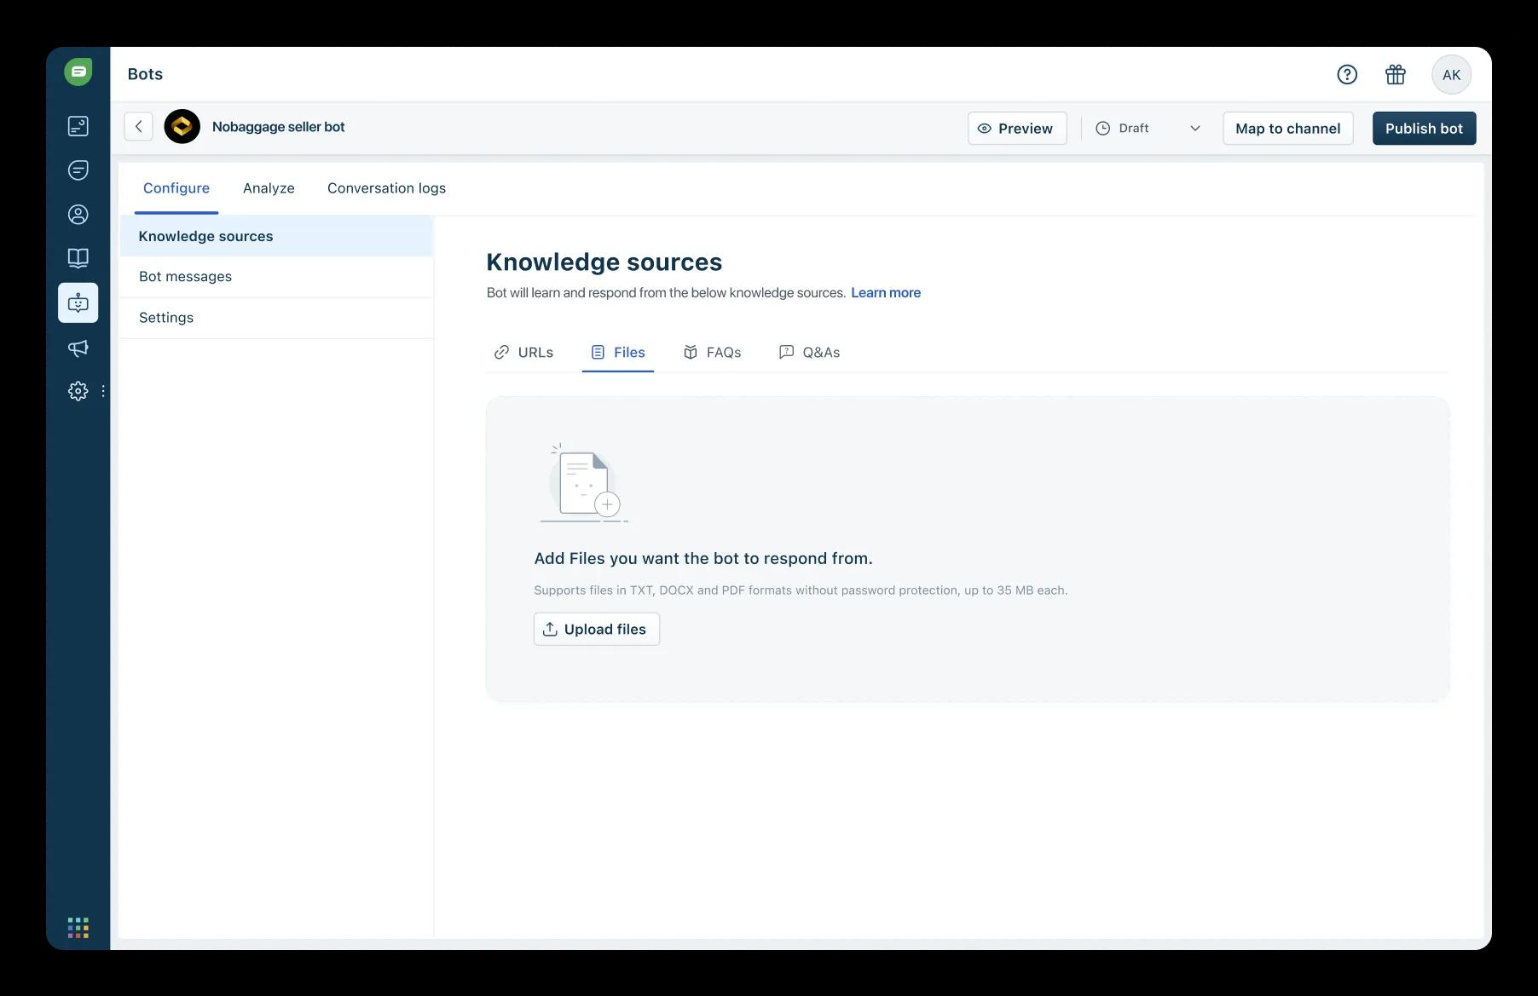Switch to the URLs source tab

coord(523,353)
